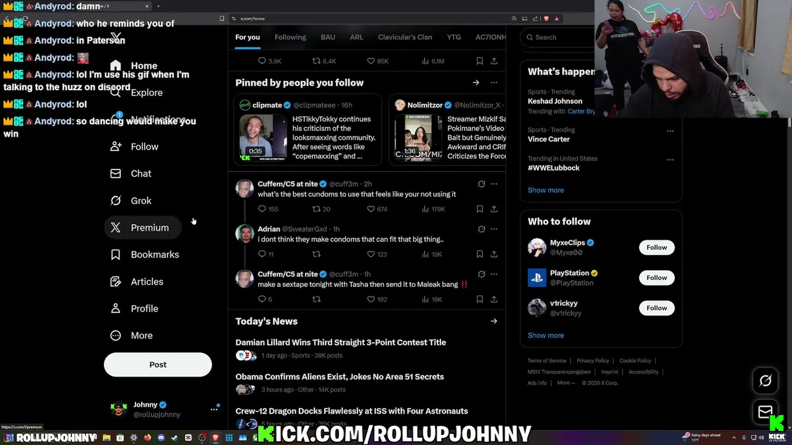This screenshot has height=445, width=792.
Task: Open more options on the Adrian post
Action: click(494, 229)
